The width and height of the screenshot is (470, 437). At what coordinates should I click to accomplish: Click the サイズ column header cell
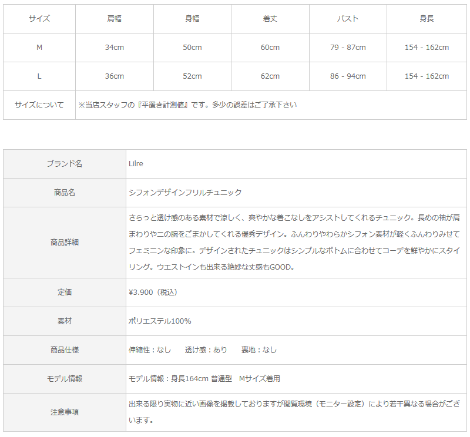pos(39,19)
